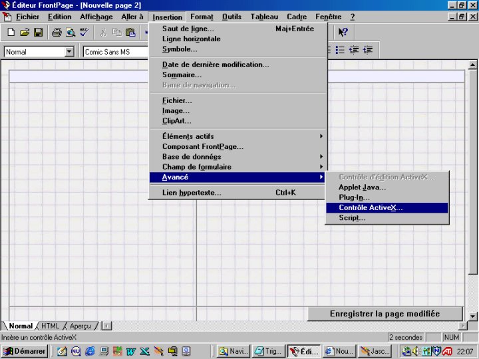Print the page with the printer icon
This screenshot has width=479, height=359.
click(x=57, y=32)
